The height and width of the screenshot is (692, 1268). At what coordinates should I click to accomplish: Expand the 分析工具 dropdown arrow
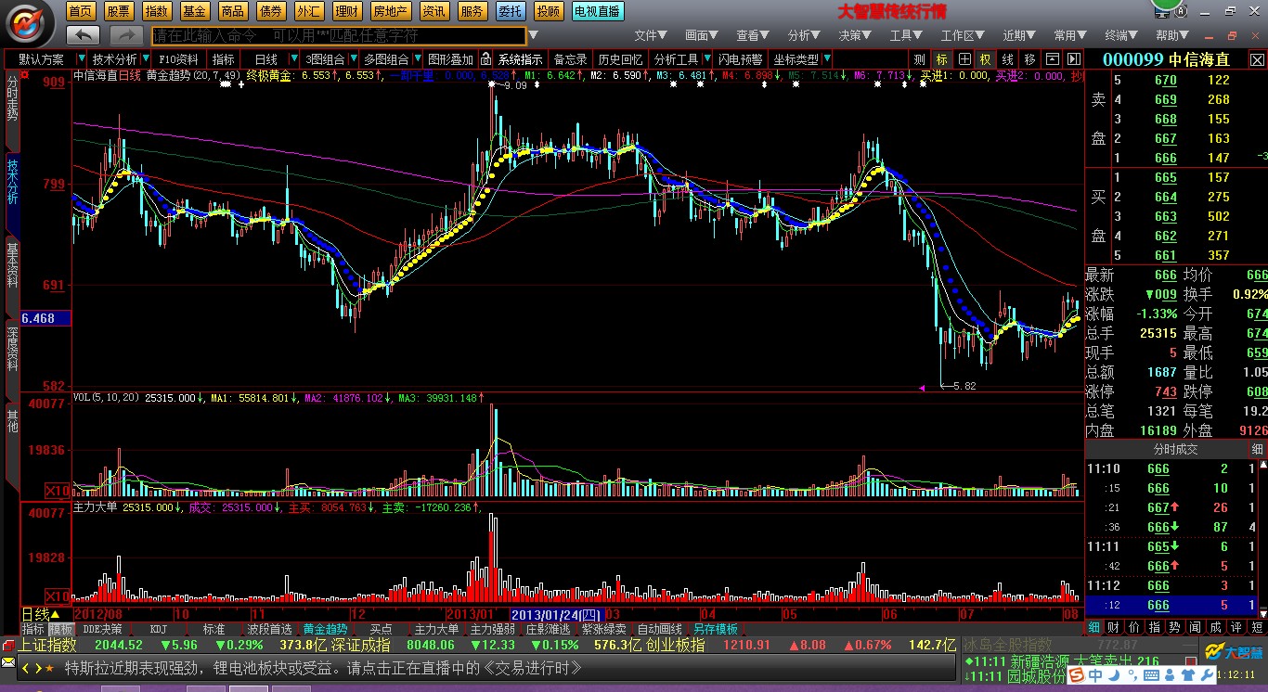click(x=705, y=59)
